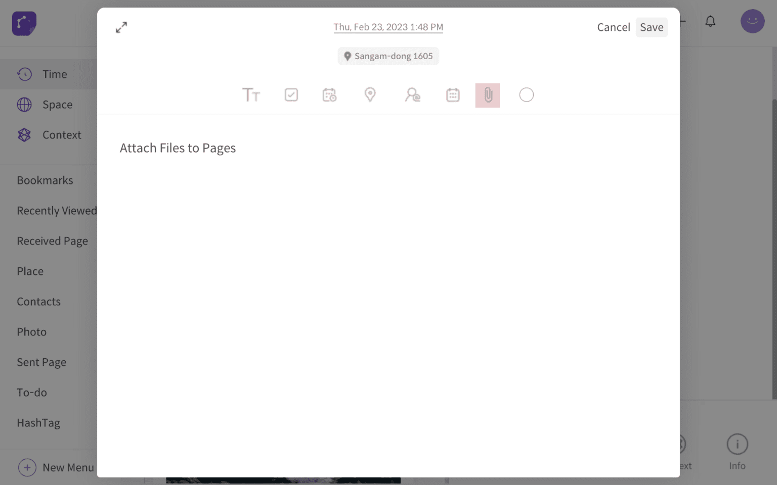Image resolution: width=777 pixels, height=485 pixels.
Task: Add a contact with the person icon
Action: tap(412, 95)
